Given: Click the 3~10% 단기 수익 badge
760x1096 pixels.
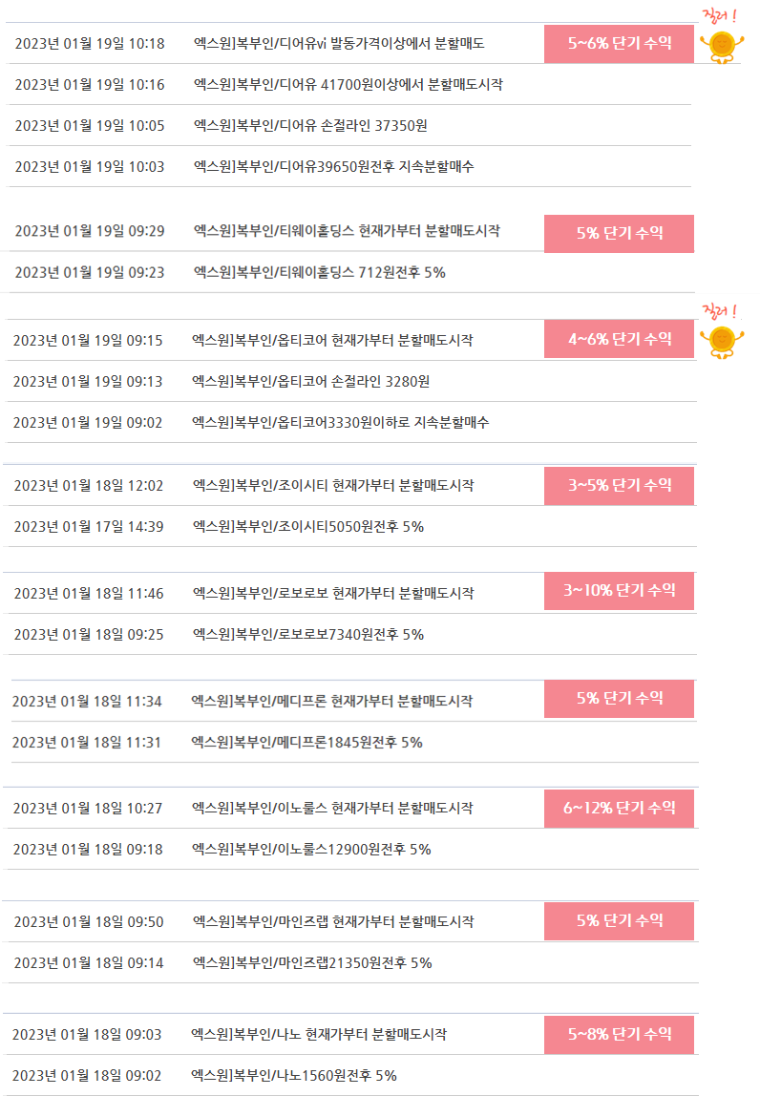Looking at the screenshot, I should [x=619, y=591].
